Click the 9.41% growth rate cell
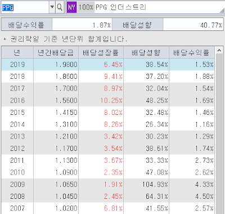Screen dimensions: 225x214 pyautogui.click(x=101, y=77)
